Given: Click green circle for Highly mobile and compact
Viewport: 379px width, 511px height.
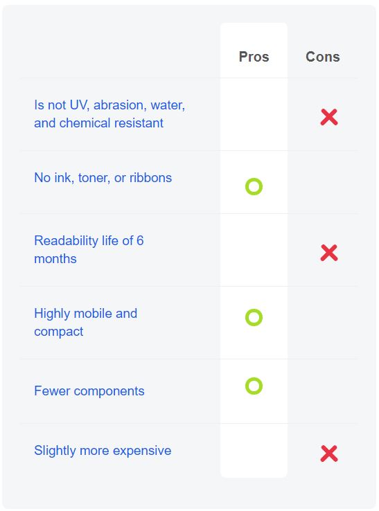Looking at the screenshot, I should (254, 317).
